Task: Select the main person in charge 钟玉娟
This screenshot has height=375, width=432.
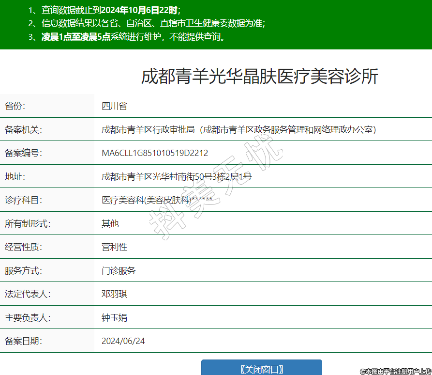Action: tap(114, 318)
